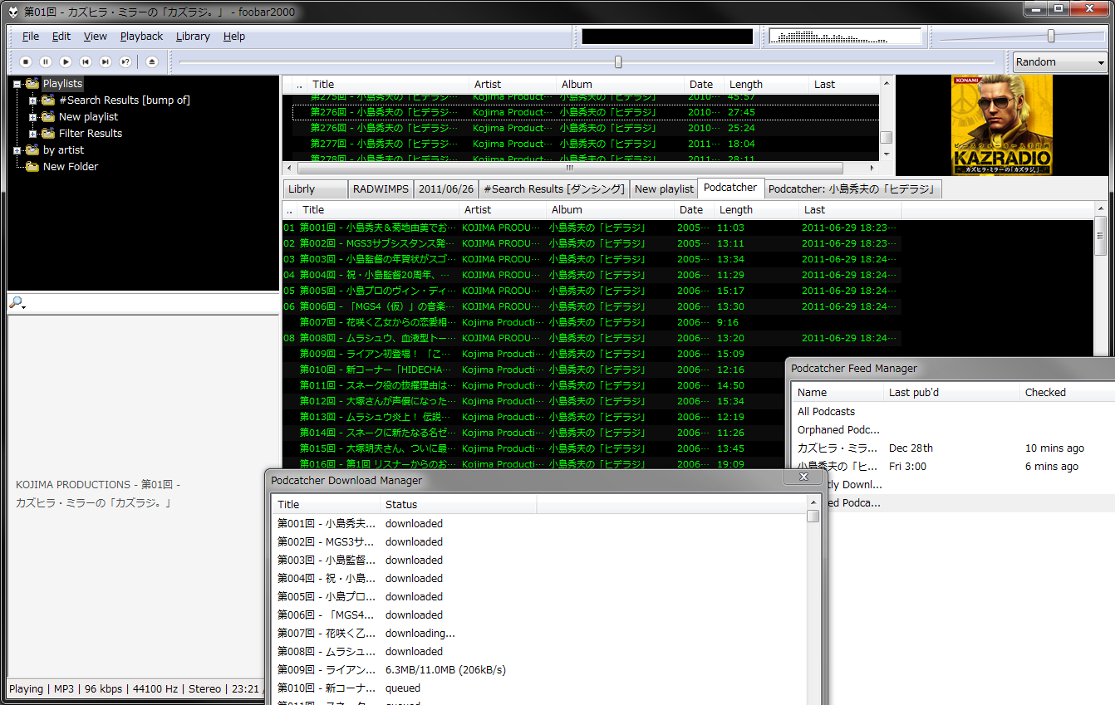The width and height of the screenshot is (1115, 705).
Task: Click the Playlists folder icon in the tree
Action: point(32,84)
